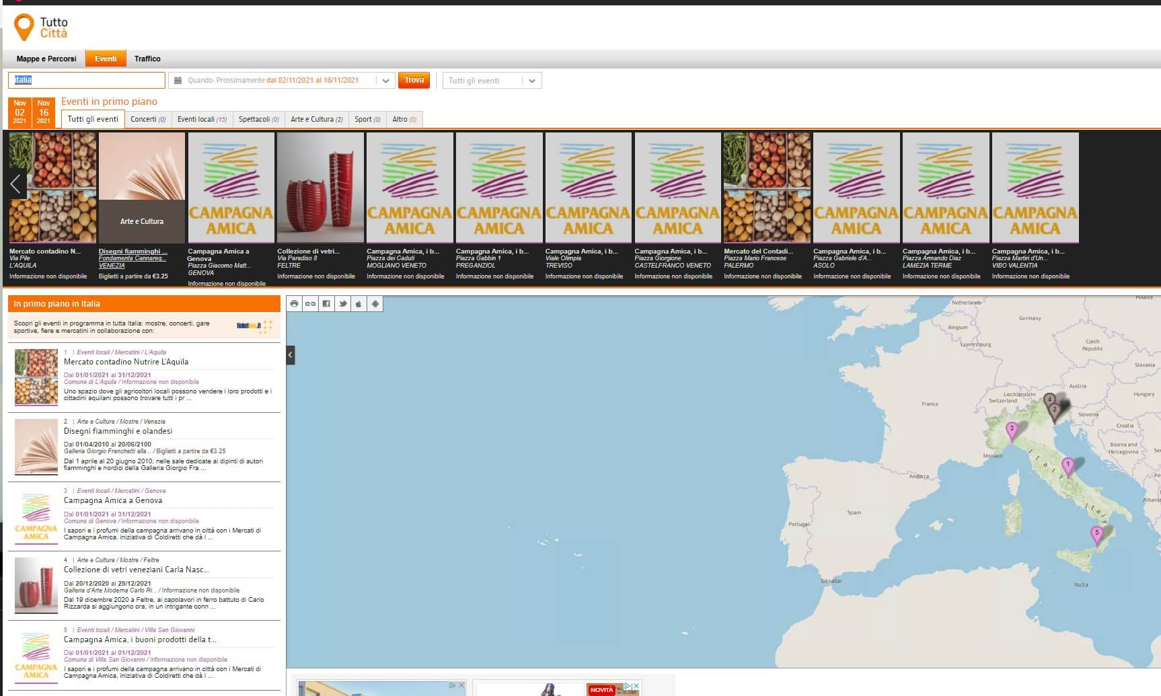Go to Mappe e Percorsi
The height and width of the screenshot is (696, 1161).
(46, 59)
